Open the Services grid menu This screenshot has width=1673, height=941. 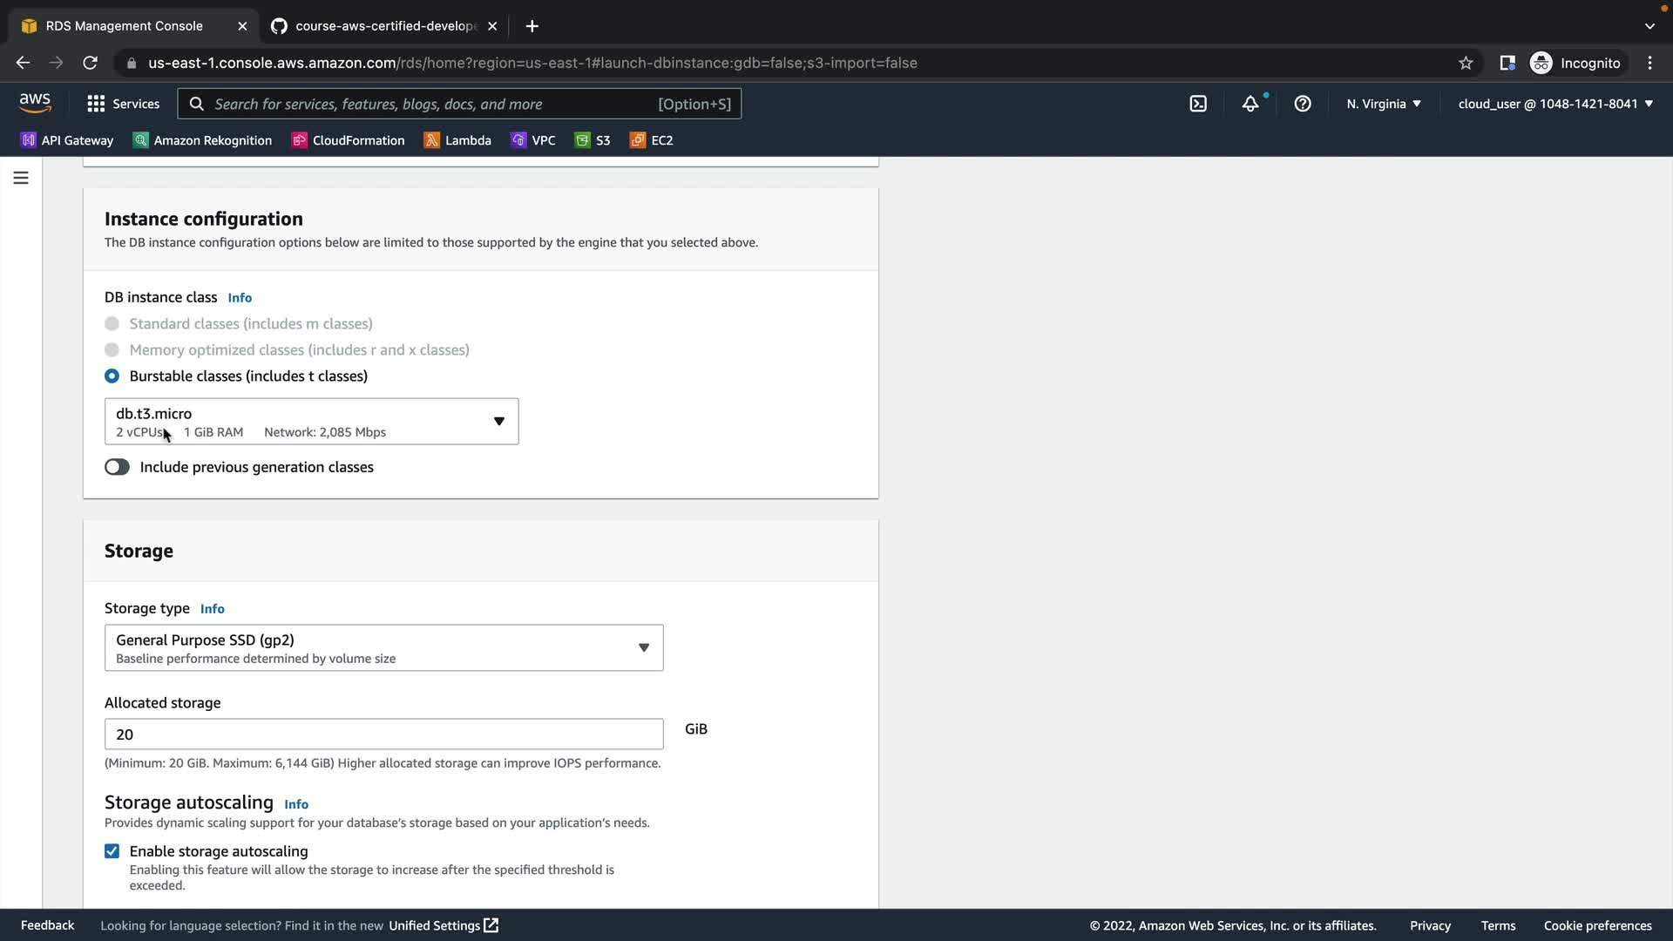point(123,104)
